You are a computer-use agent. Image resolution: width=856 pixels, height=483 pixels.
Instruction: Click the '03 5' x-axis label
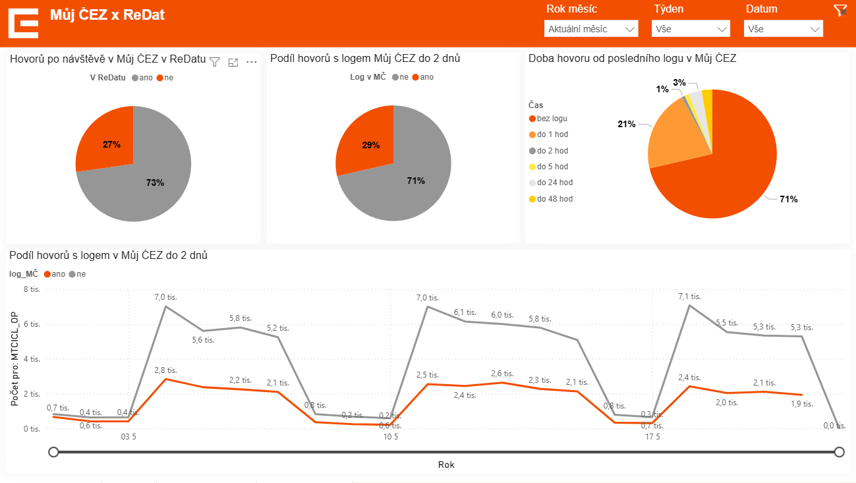coord(128,436)
